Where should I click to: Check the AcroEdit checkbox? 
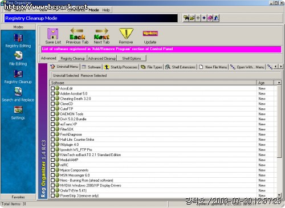[52, 88]
